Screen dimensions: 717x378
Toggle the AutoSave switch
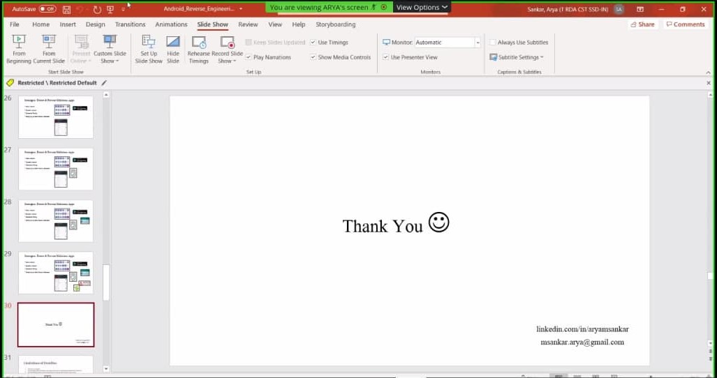pos(47,8)
